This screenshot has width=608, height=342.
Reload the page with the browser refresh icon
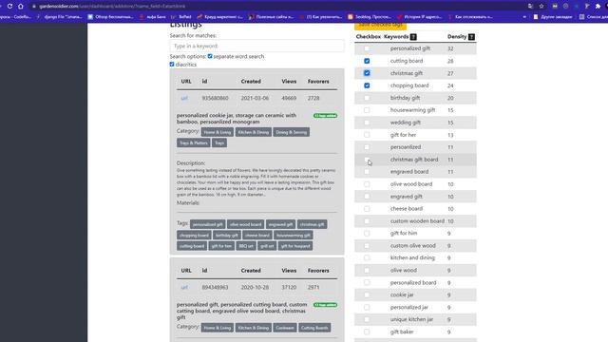click(x=9, y=7)
